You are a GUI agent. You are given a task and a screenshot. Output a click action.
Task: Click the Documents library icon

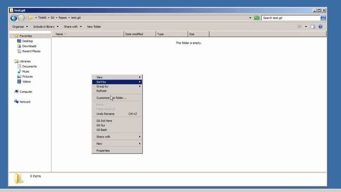click(x=19, y=66)
